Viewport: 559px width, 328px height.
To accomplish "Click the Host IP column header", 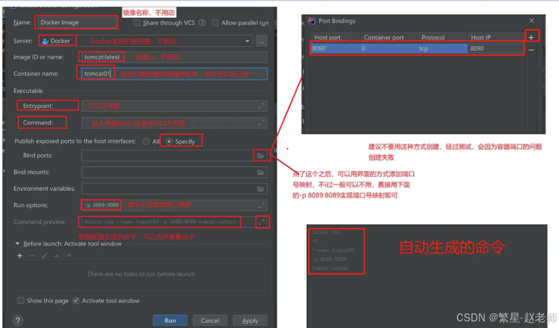I will click(496, 37).
